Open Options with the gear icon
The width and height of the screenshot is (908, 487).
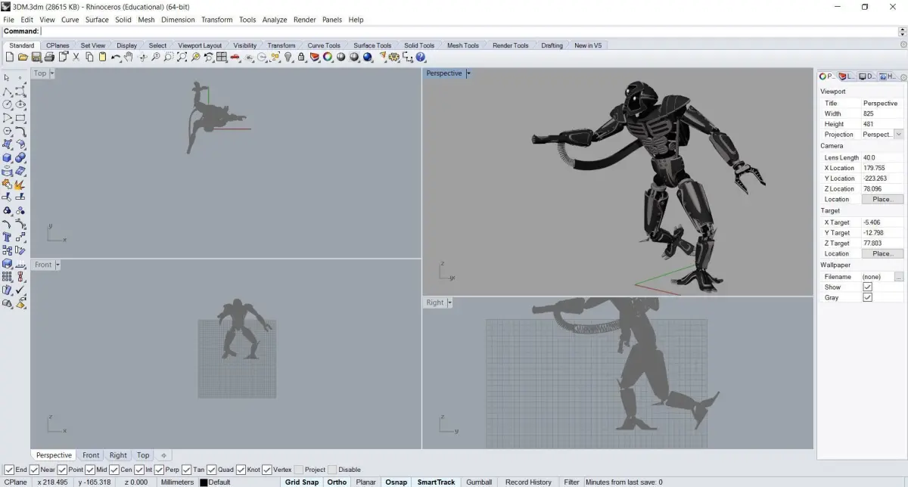click(394, 57)
